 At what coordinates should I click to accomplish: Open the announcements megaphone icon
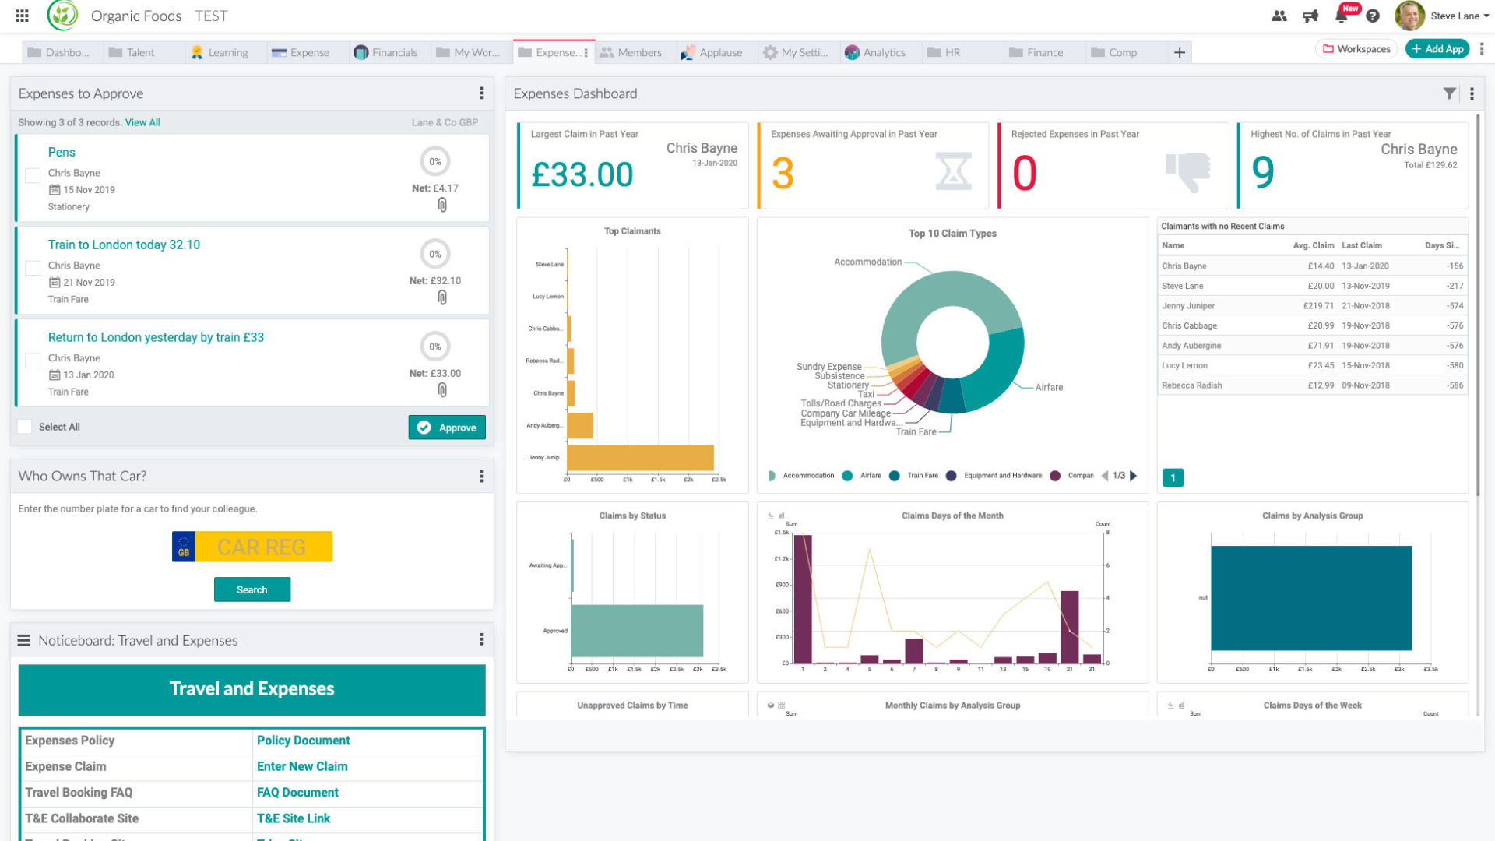[x=1310, y=16]
